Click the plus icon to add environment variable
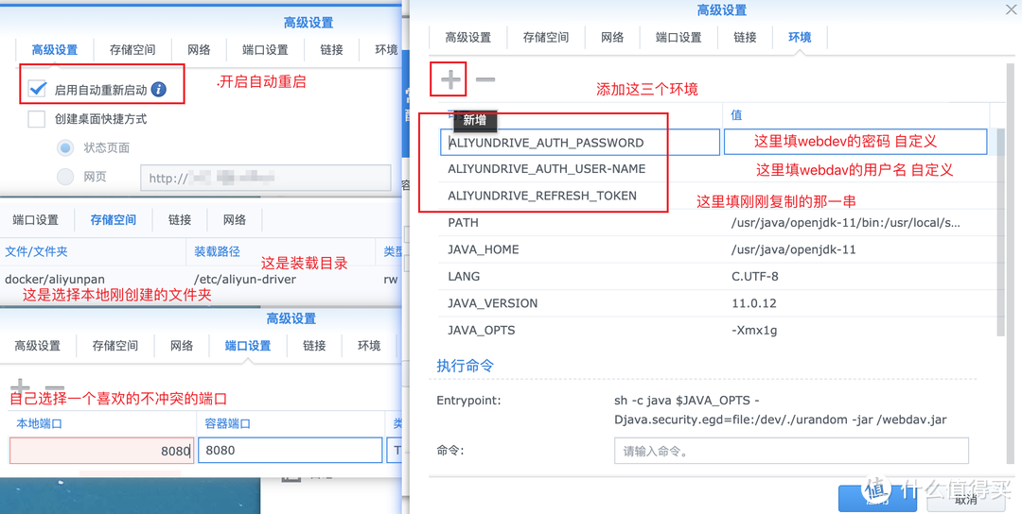The height and width of the screenshot is (514, 1022). [x=450, y=79]
